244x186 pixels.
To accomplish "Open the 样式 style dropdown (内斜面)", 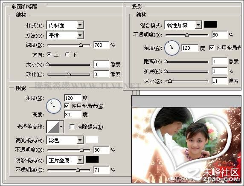I will 65,25.
